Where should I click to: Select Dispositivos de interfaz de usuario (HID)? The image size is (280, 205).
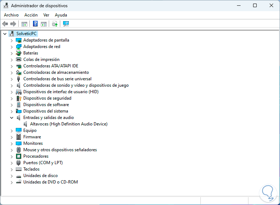tap(61, 92)
